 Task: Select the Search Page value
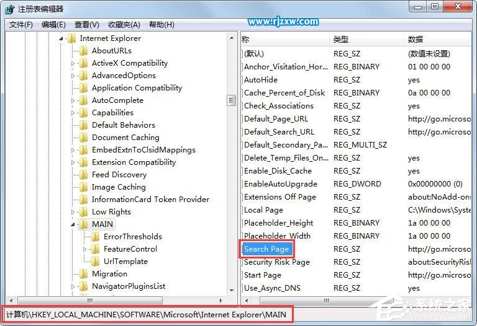(266, 249)
